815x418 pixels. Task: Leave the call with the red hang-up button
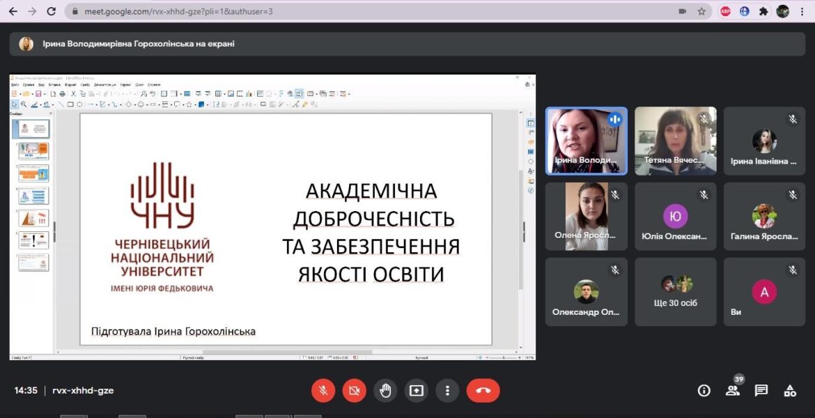point(483,390)
